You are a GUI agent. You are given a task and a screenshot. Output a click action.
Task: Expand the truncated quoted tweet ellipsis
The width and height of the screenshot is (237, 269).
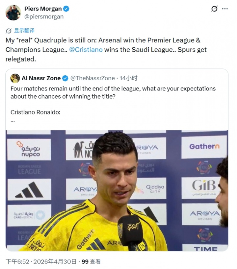(x=13, y=121)
